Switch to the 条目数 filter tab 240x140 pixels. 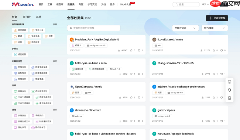click(x=27, y=17)
